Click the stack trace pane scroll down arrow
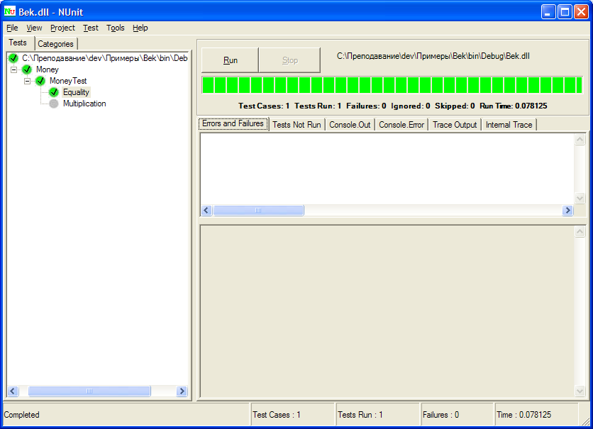This screenshot has height=429, width=593. 580,391
